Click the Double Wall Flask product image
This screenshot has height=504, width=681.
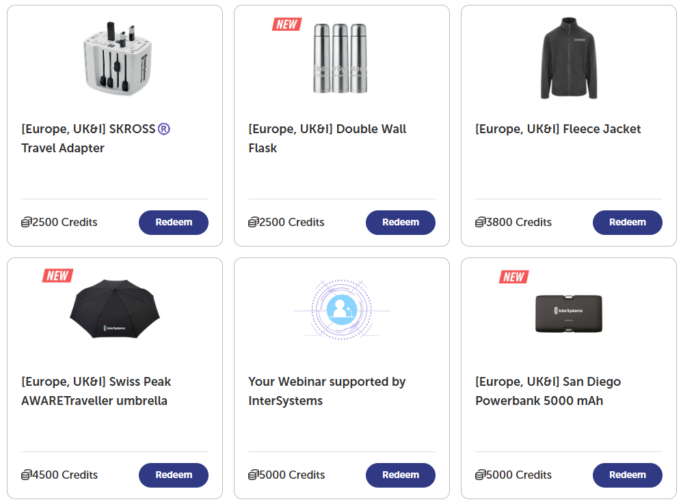[x=340, y=58]
